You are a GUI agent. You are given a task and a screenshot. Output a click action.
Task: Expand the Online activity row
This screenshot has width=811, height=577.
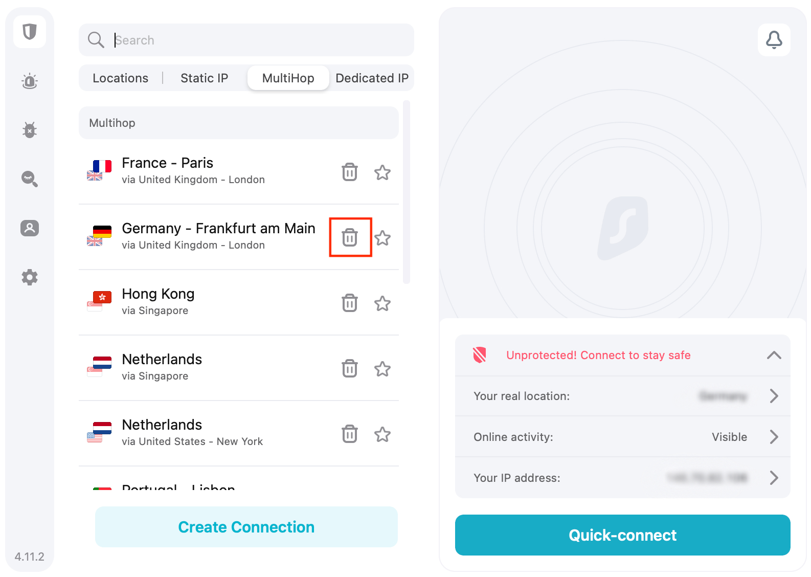tap(623, 437)
